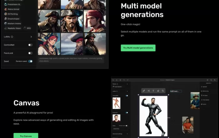Click the fourth icon in Canvas top bar
219x138 pixels.
[x=124, y=80]
